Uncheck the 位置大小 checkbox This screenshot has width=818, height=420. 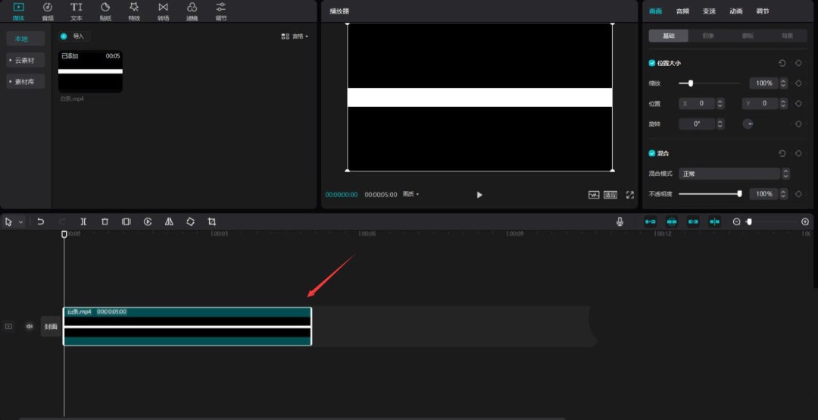652,63
